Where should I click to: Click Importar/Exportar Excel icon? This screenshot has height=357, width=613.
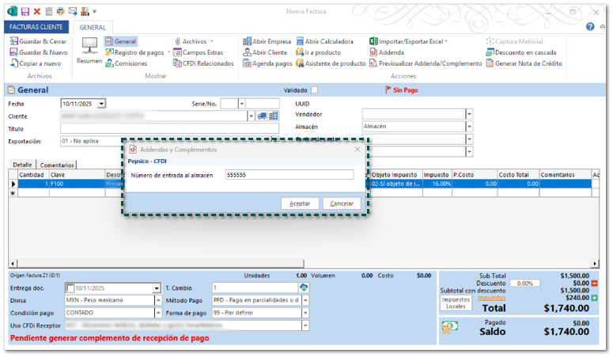coord(373,41)
